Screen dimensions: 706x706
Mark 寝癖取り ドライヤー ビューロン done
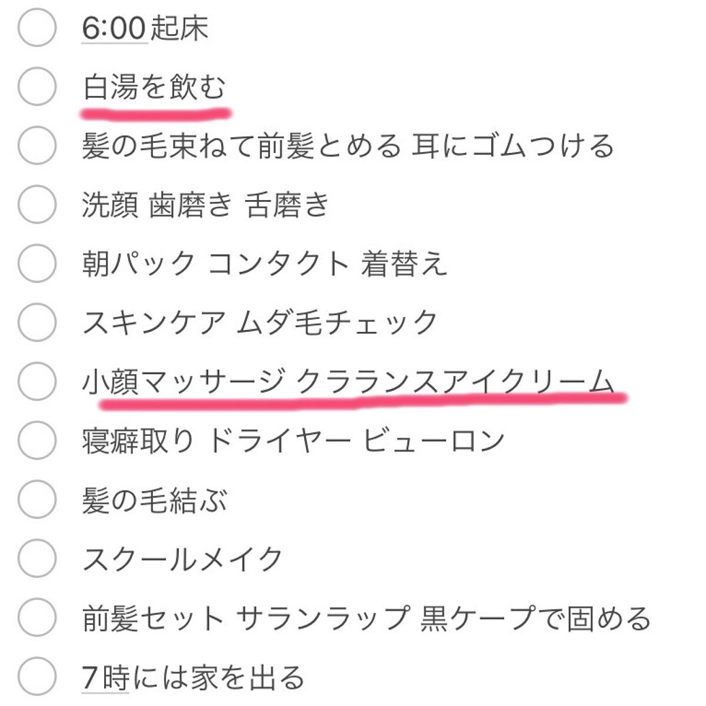coord(37,440)
